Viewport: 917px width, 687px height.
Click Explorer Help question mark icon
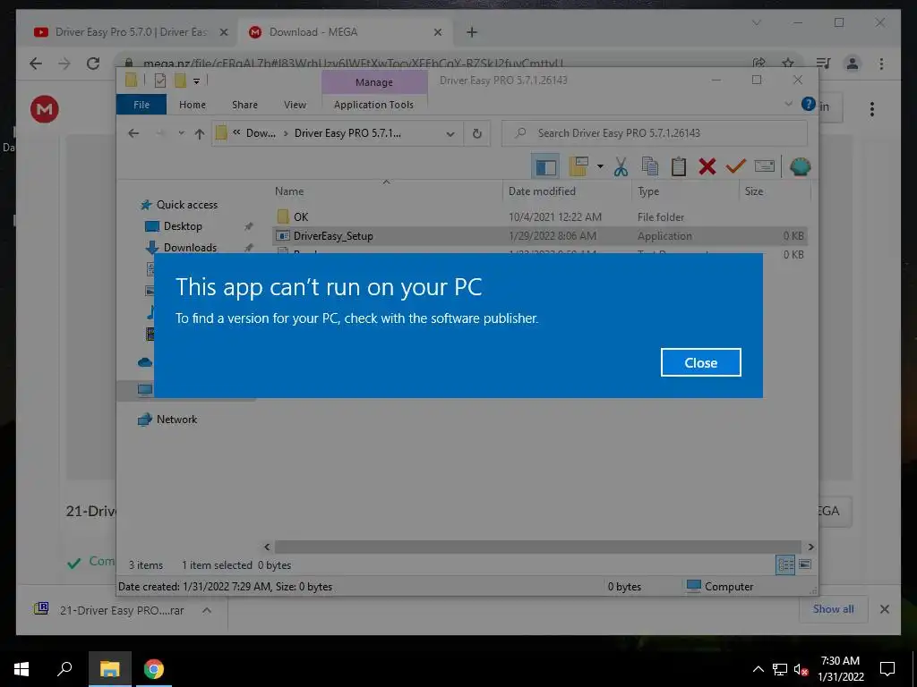pyautogui.click(x=808, y=104)
